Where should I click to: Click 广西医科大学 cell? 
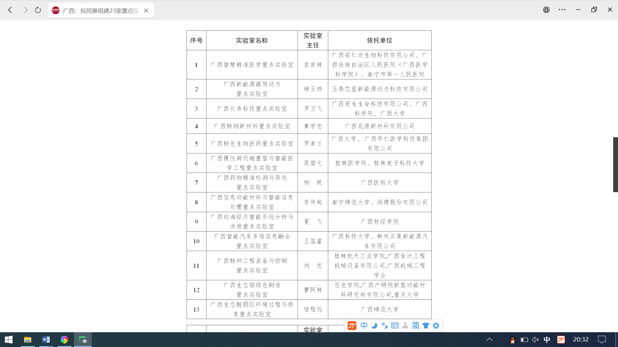[380, 182]
